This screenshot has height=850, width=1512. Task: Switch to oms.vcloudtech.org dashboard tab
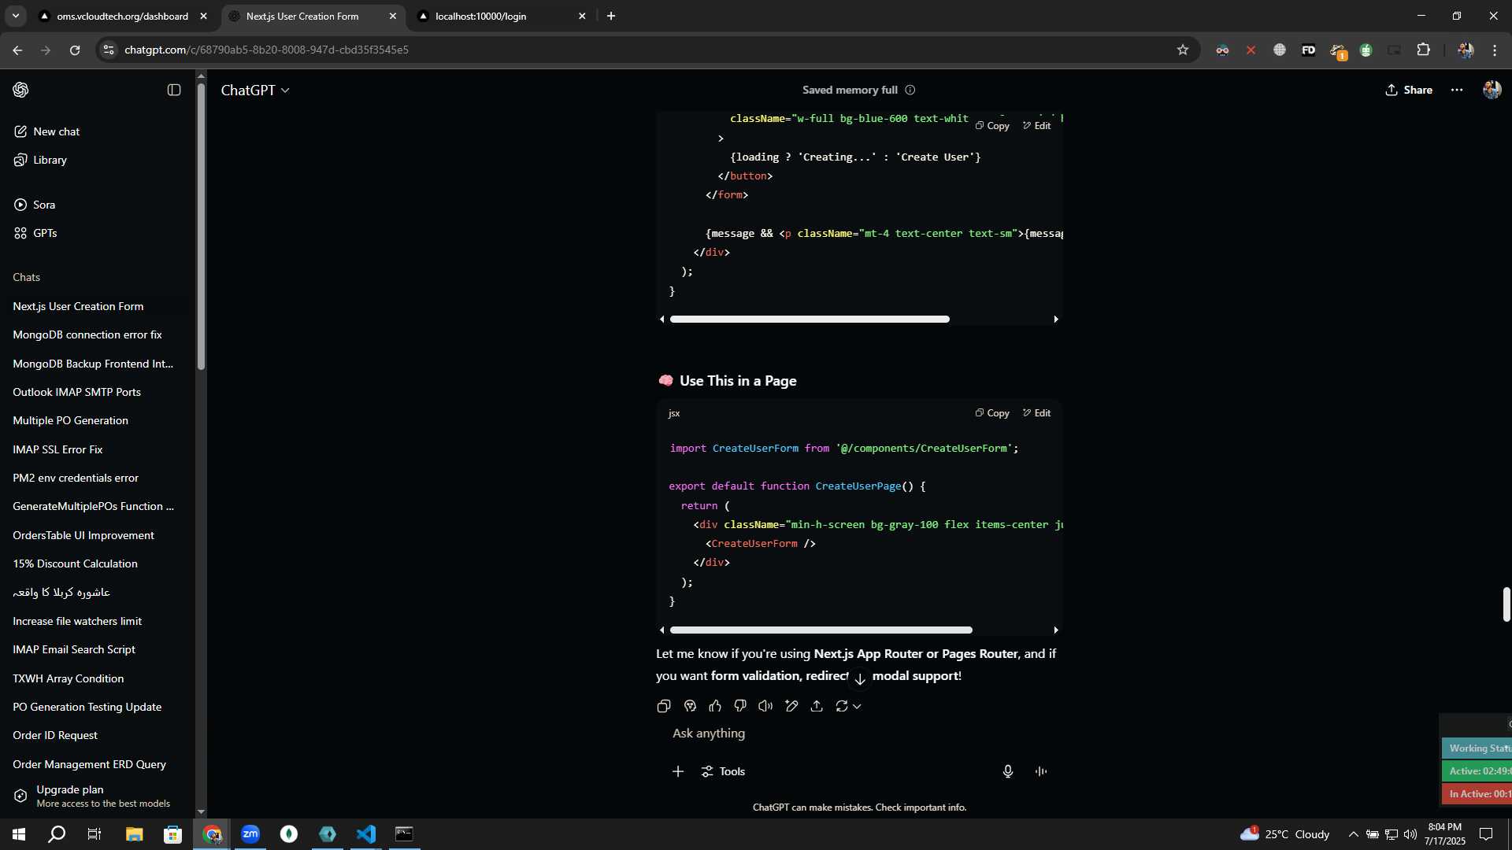[x=122, y=16]
